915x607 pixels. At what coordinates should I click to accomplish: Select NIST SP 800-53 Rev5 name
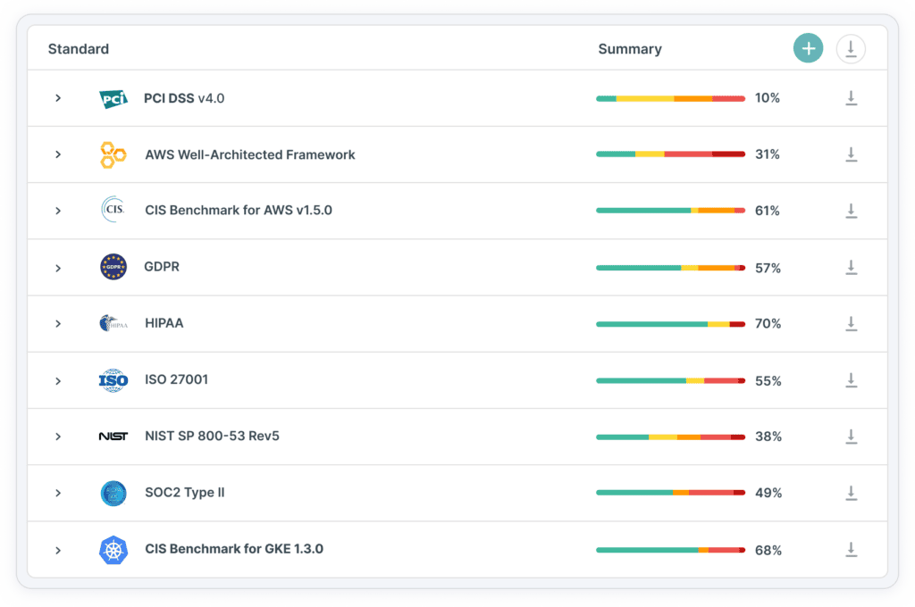(x=212, y=436)
